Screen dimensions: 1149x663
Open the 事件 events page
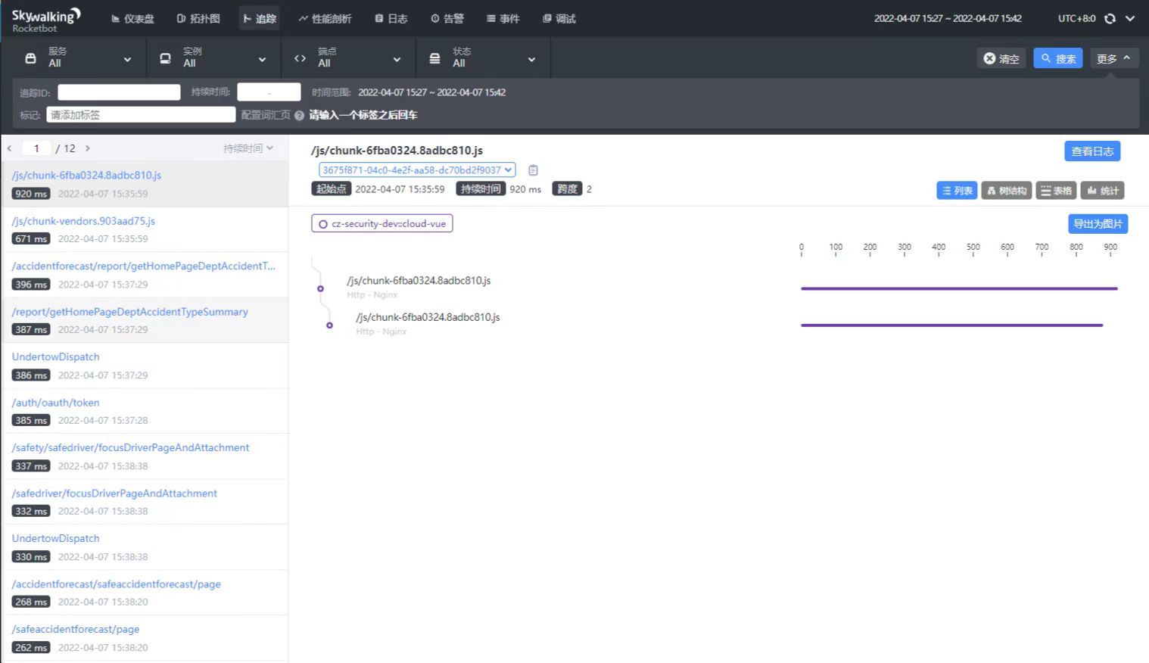503,18
